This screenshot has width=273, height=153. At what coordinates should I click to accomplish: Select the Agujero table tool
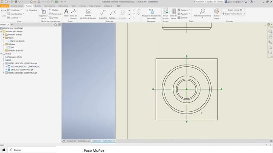point(183,10)
